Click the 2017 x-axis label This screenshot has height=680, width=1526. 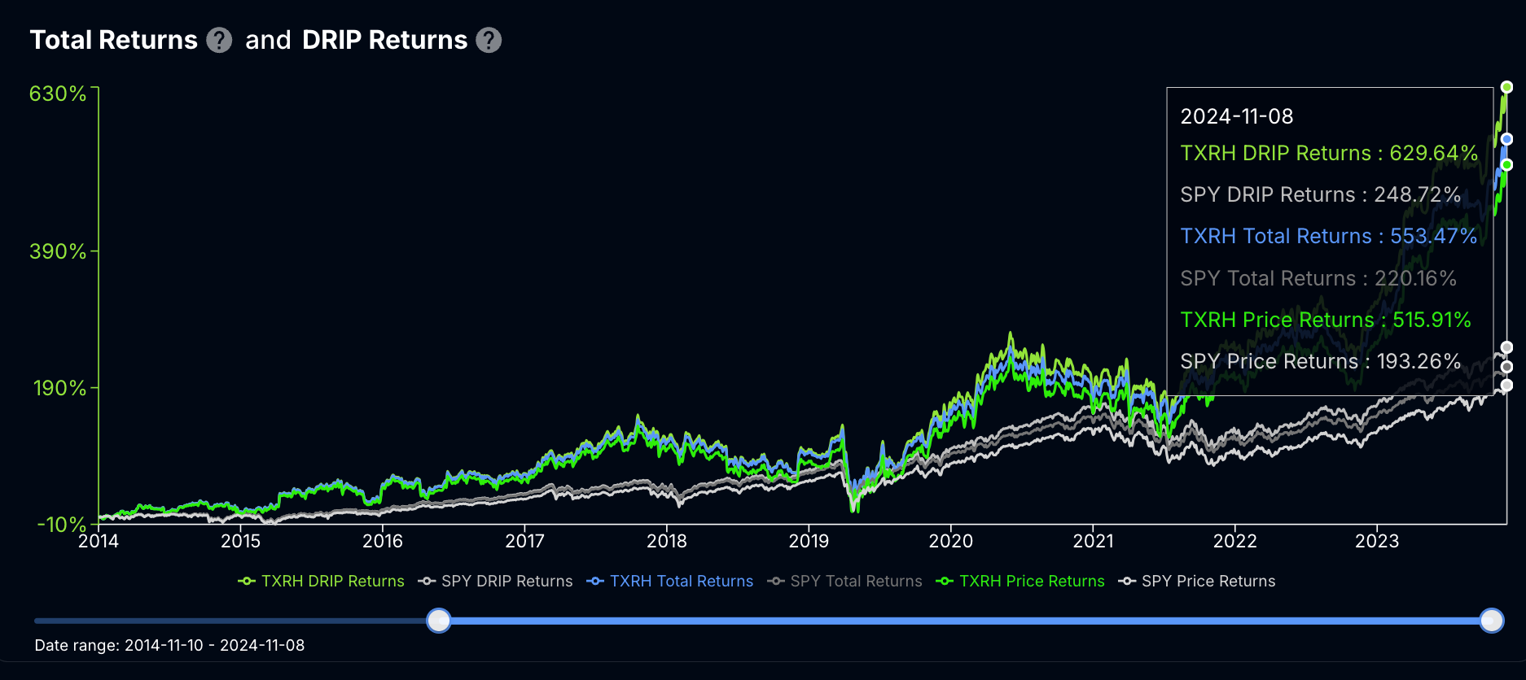coord(525,541)
